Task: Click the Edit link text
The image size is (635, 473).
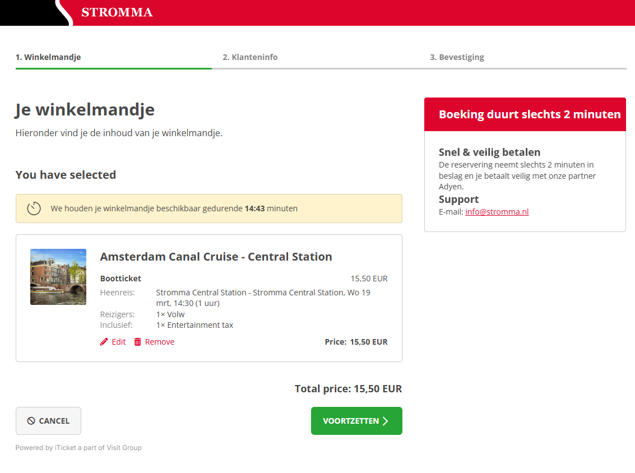Action: click(x=119, y=342)
